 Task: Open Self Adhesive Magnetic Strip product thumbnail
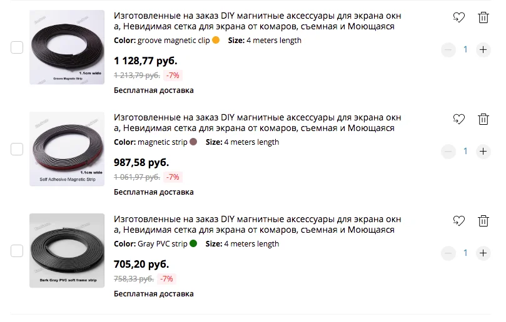point(67,149)
